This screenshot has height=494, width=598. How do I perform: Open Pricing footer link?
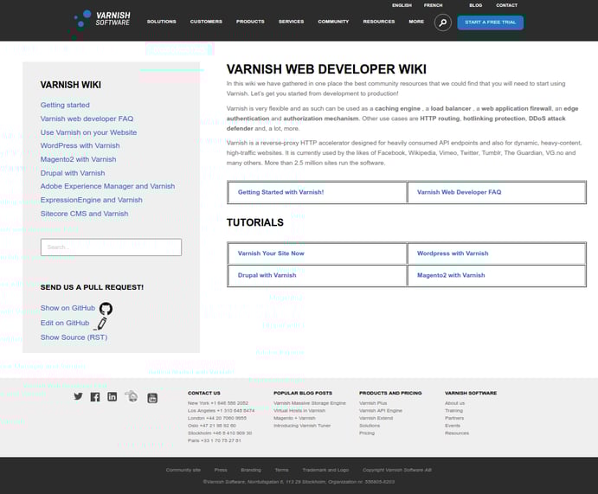point(367,433)
